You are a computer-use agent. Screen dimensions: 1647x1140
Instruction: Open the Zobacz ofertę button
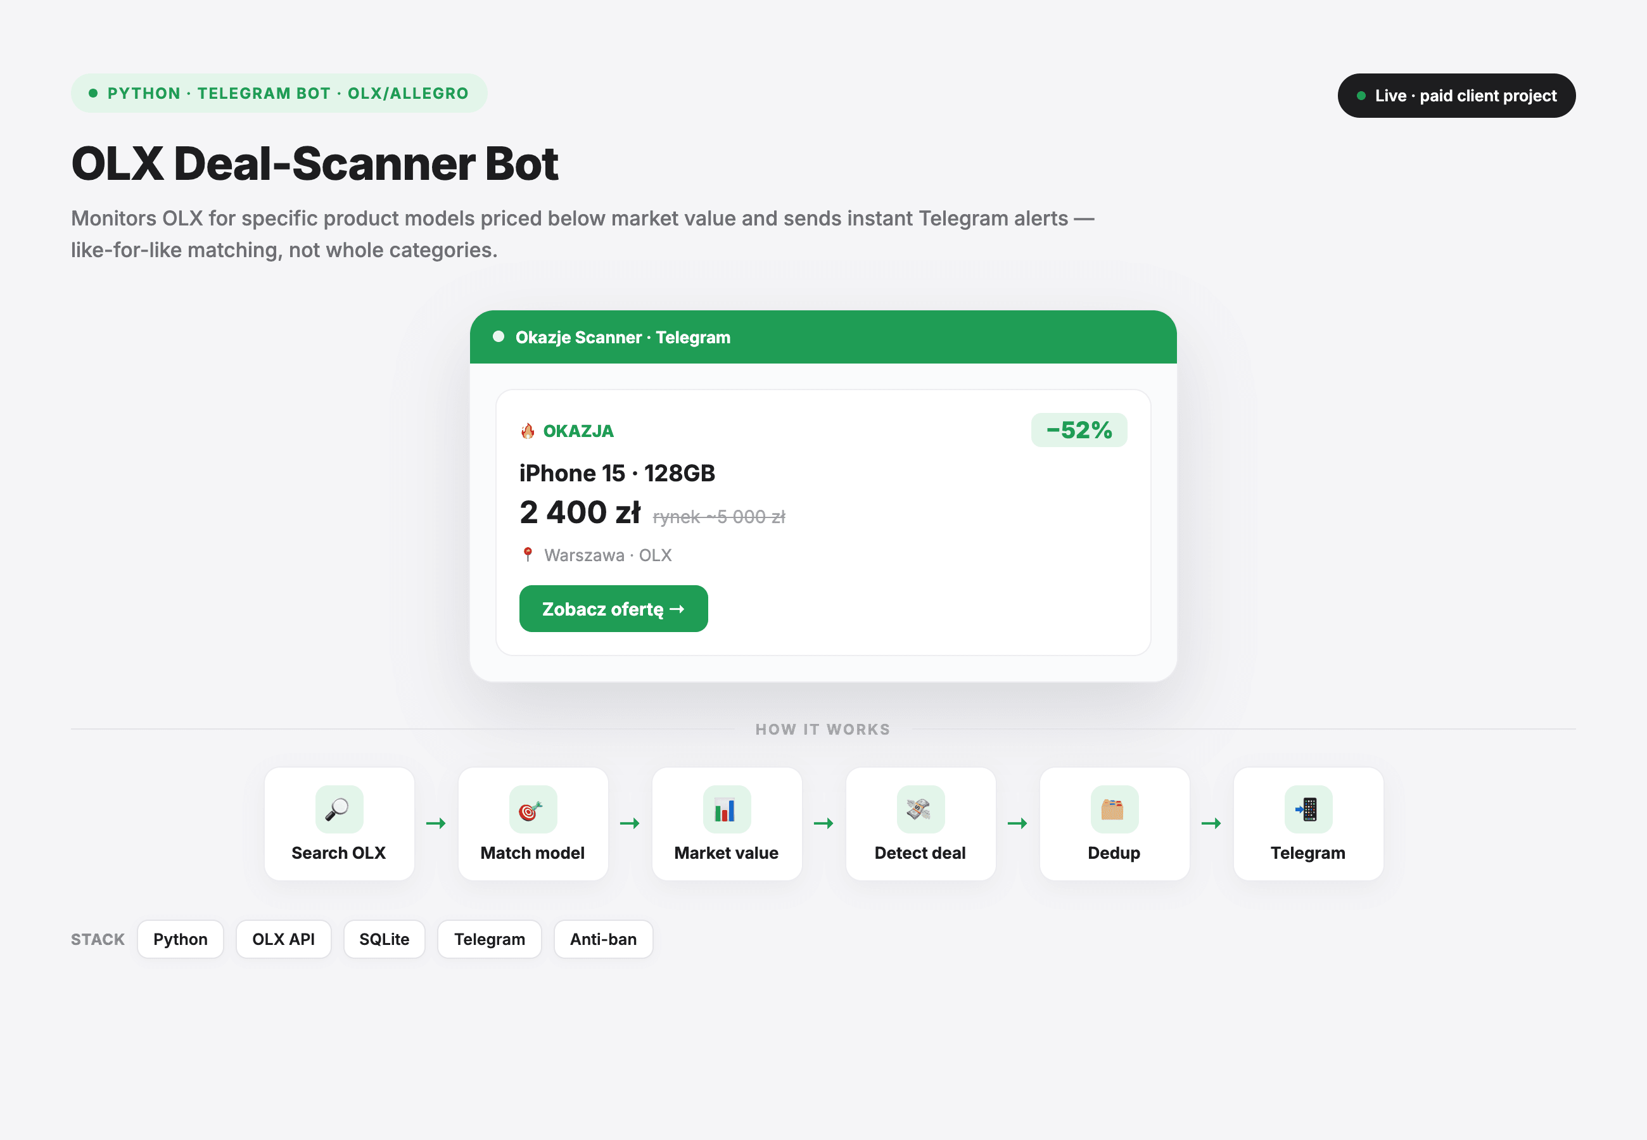point(614,609)
